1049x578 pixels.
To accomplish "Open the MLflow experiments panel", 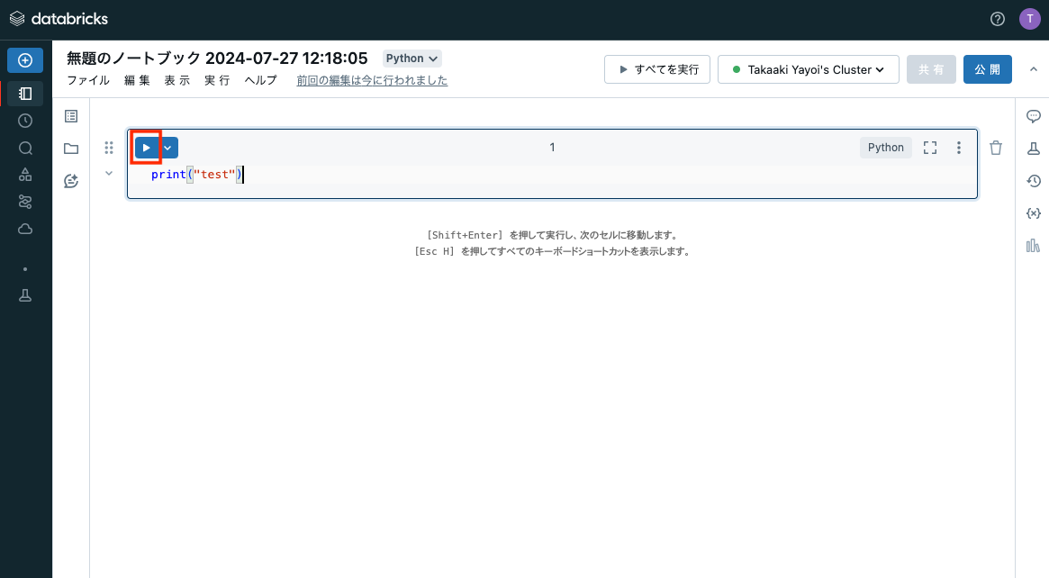I will click(1033, 148).
